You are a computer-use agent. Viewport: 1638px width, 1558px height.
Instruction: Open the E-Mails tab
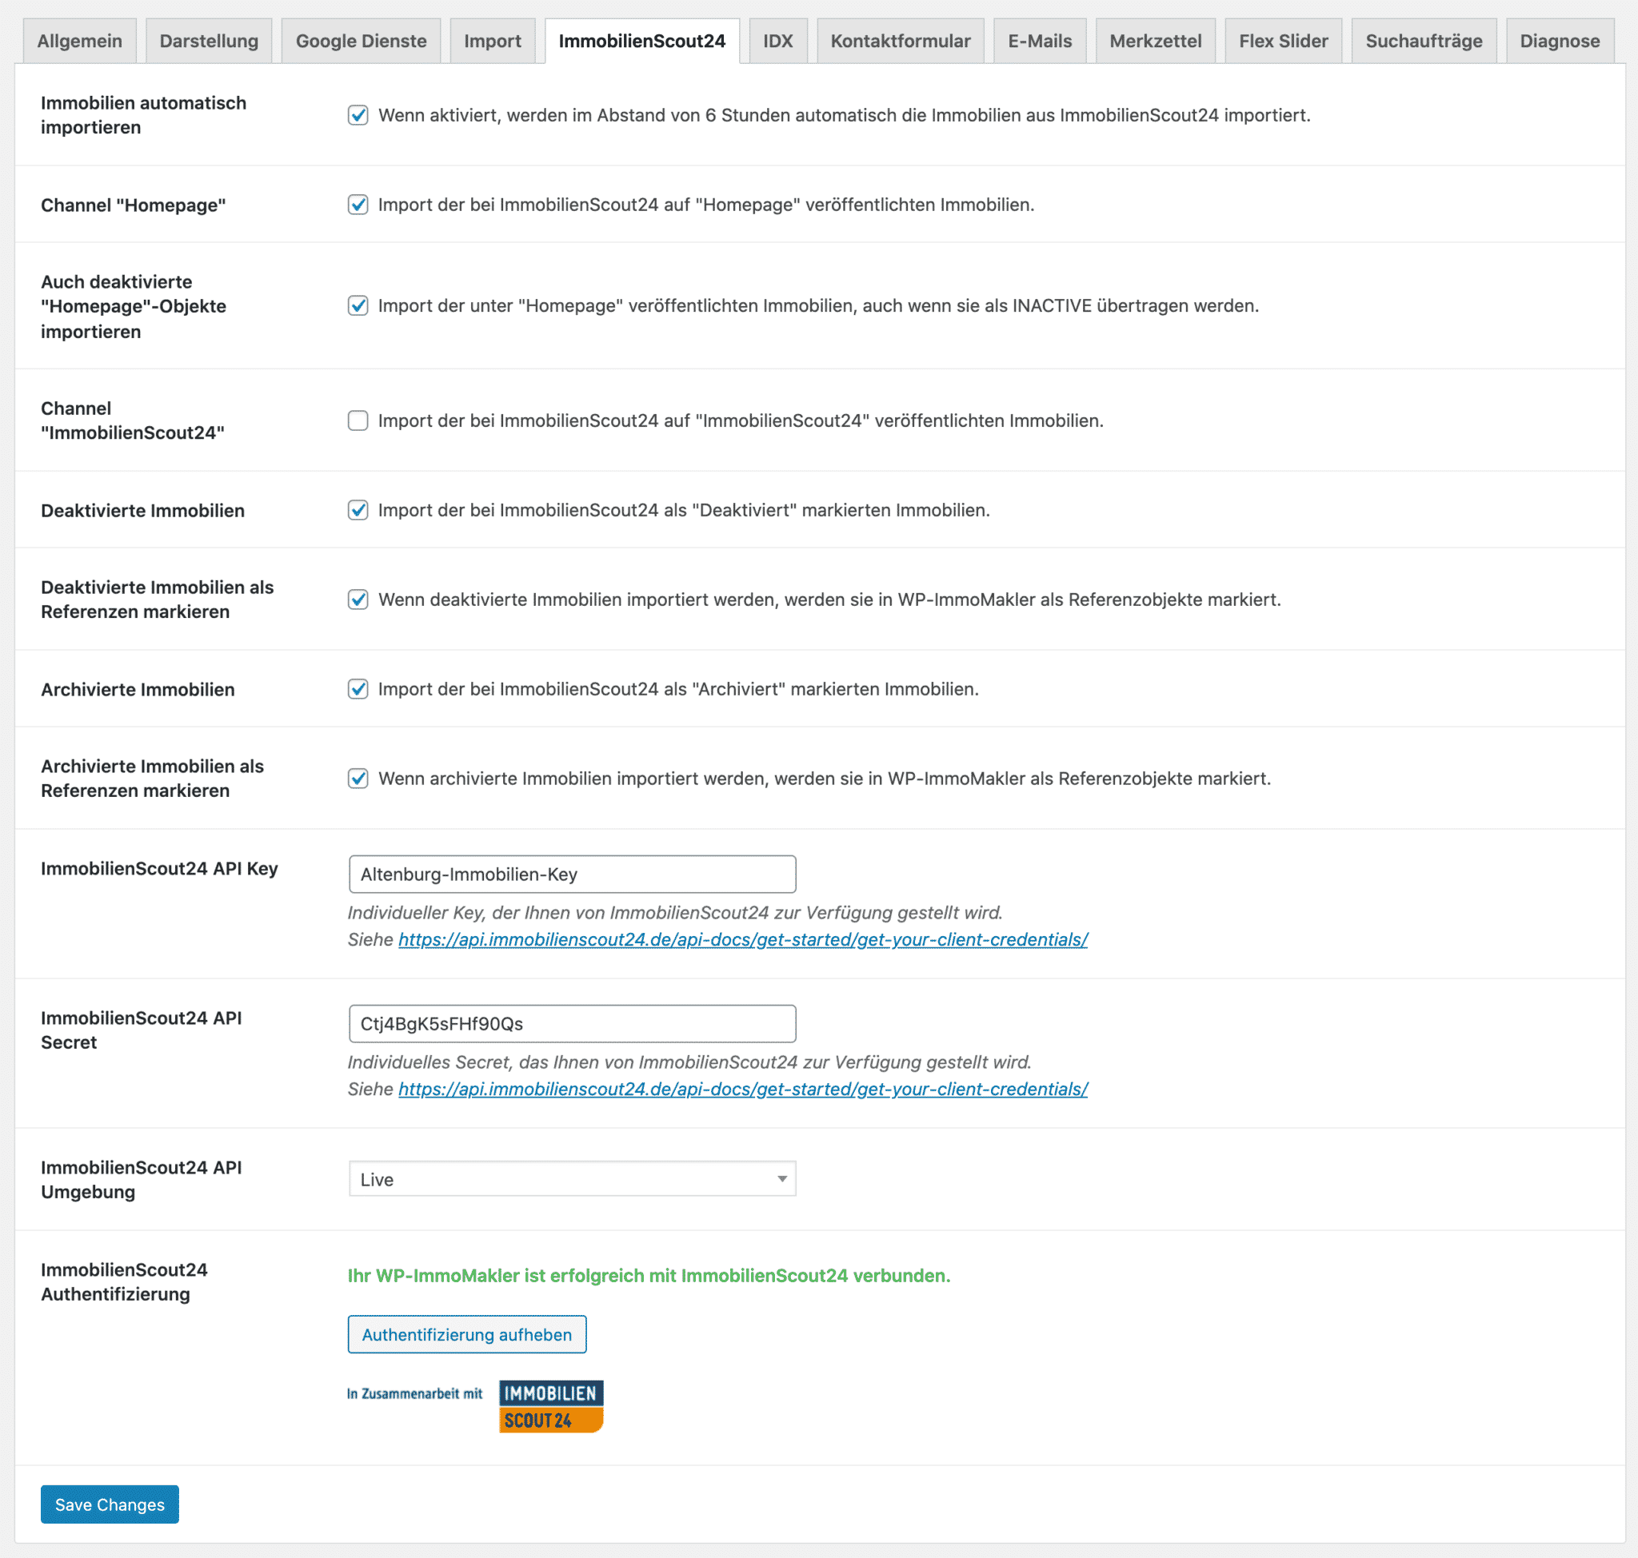[1039, 41]
